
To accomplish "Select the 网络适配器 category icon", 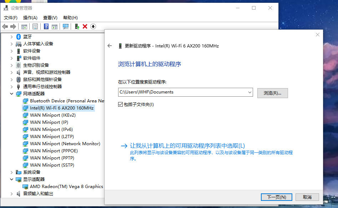I will pos(19,94).
